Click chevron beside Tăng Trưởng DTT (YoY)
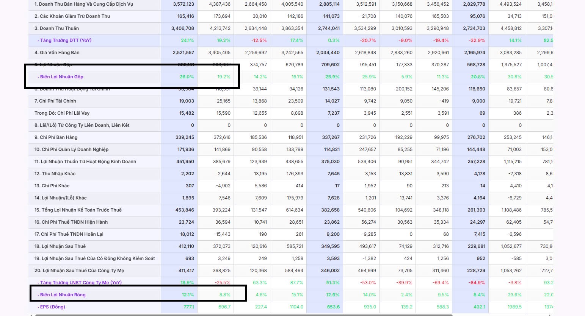The width and height of the screenshot is (585, 316). (38, 40)
